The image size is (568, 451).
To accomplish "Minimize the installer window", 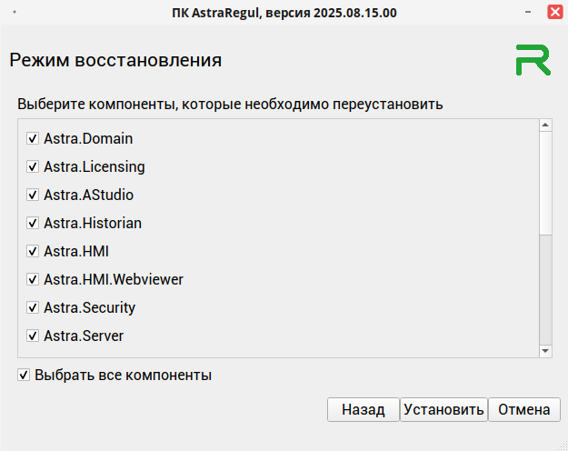I will 528,13.
